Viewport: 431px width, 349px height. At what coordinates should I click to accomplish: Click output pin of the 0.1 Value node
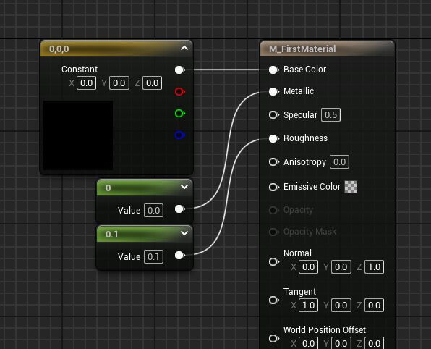(180, 256)
